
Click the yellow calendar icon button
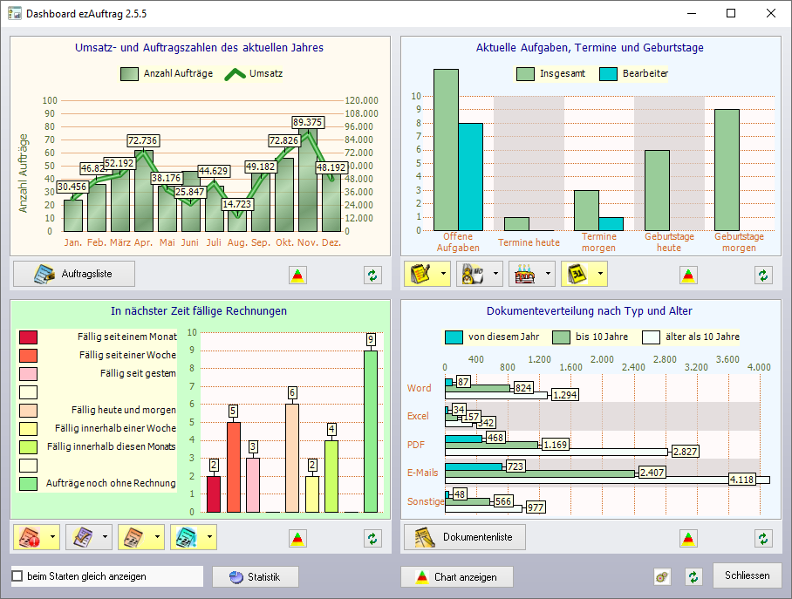coord(577,274)
